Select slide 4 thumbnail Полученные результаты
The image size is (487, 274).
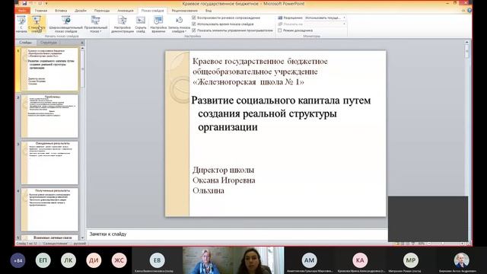click(49, 209)
